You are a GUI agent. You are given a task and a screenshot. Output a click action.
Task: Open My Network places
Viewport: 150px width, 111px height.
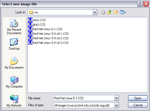(x=14, y=101)
